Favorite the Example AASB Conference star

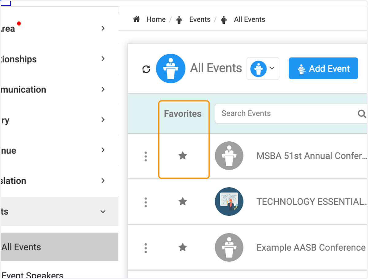tap(183, 247)
